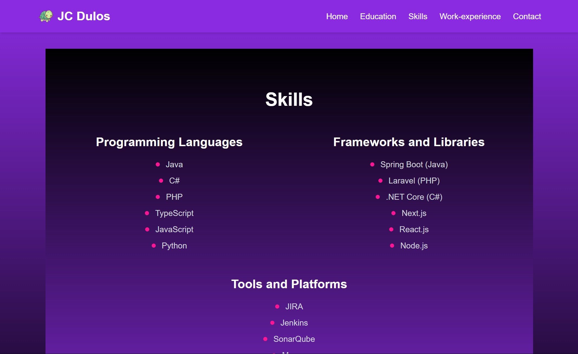Click the pink bullet beside Java

(x=158, y=165)
